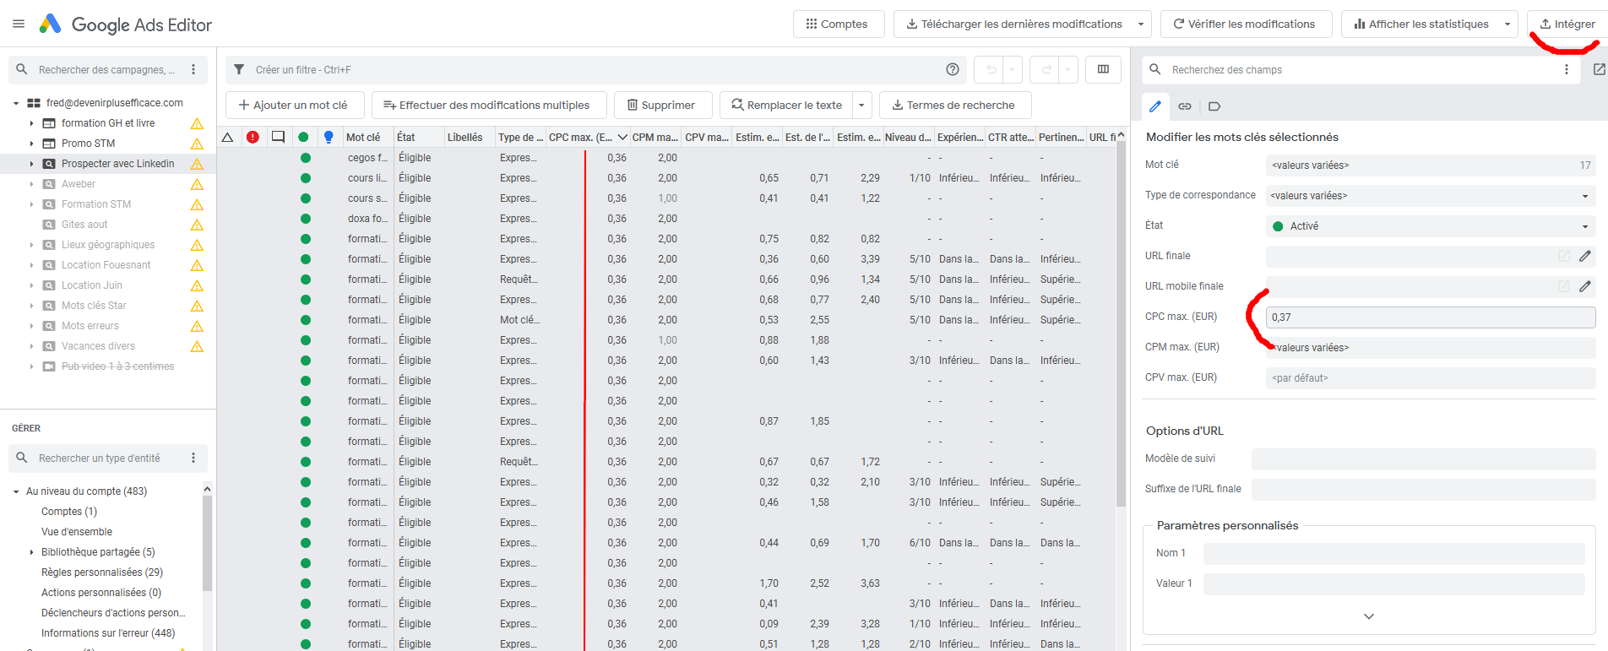
Task: Select the pencil edit tab
Action: coord(1155,106)
